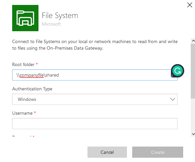Click the Authentication Type label
195x162 pixels.
(32, 89)
